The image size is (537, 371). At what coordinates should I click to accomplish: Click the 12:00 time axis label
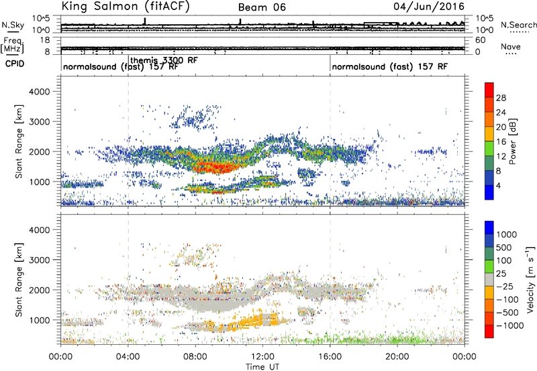[262, 357]
